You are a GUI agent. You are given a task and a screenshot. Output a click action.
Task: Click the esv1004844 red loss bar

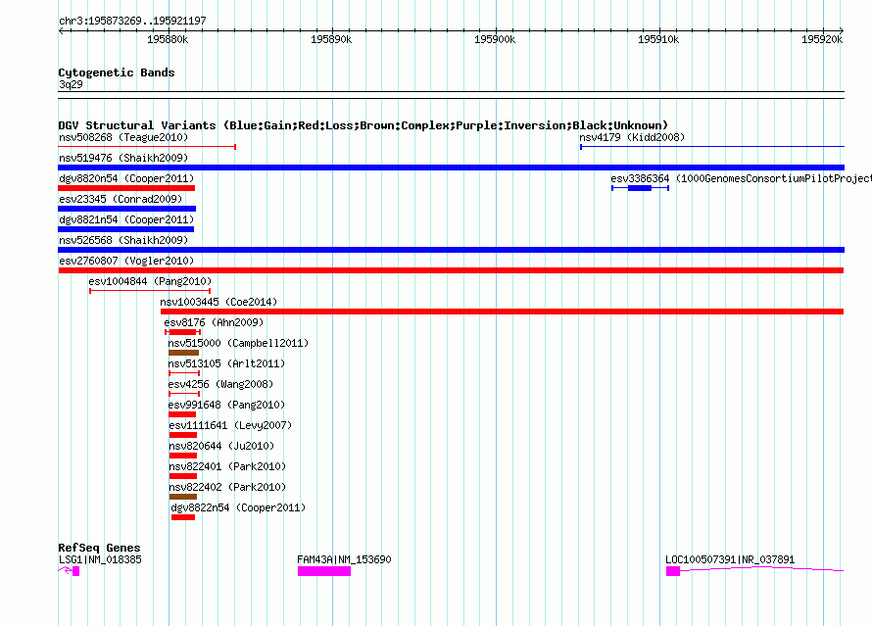point(150,291)
